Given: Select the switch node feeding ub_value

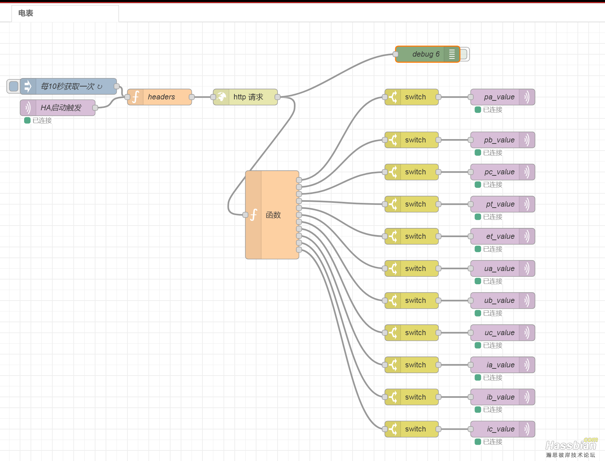Looking at the screenshot, I should point(412,301).
